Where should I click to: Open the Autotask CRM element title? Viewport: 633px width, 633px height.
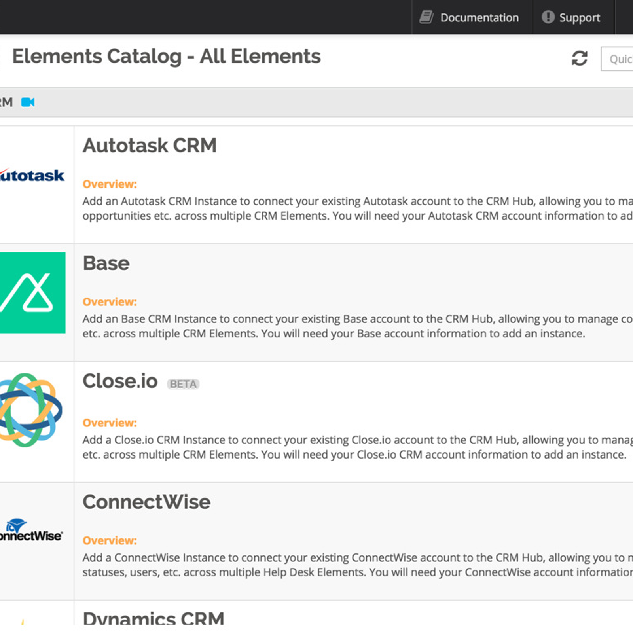point(150,145)
